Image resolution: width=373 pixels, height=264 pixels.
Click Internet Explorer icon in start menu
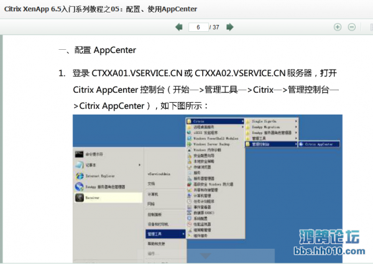tap(79, 176)
